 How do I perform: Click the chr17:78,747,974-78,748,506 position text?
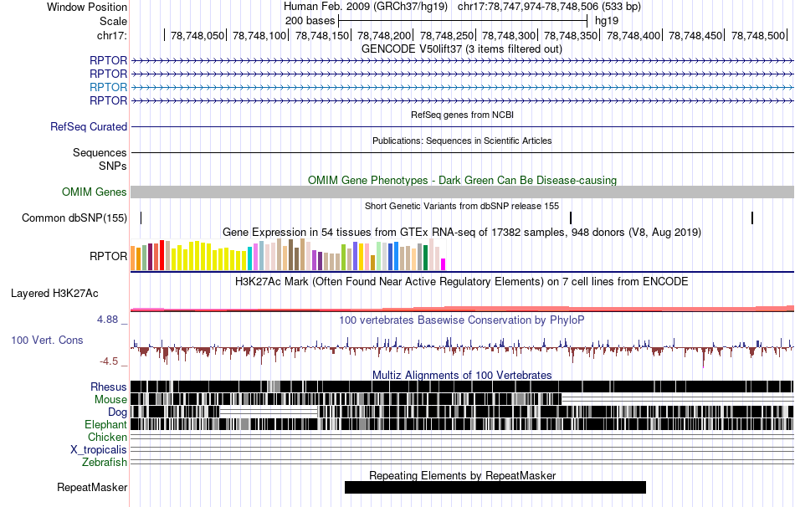click(549, 7)
